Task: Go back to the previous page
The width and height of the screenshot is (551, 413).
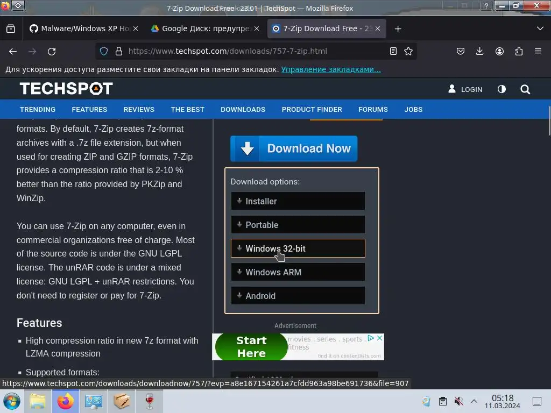Action: pyautogui.click(x=13, y=51)
